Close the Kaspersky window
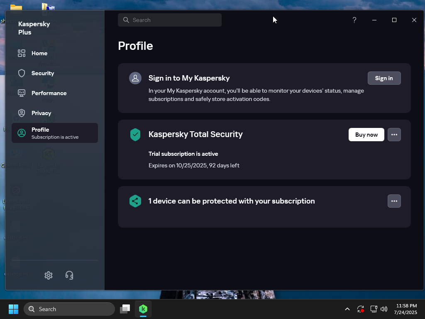425x319 pixels. [414, 20]
